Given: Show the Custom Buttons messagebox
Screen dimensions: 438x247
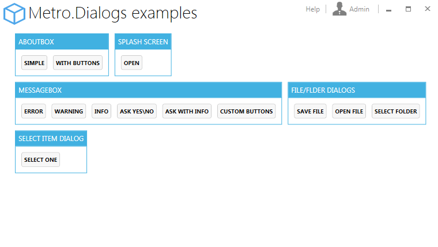Looking at the screenshot, I should (247, 111).
